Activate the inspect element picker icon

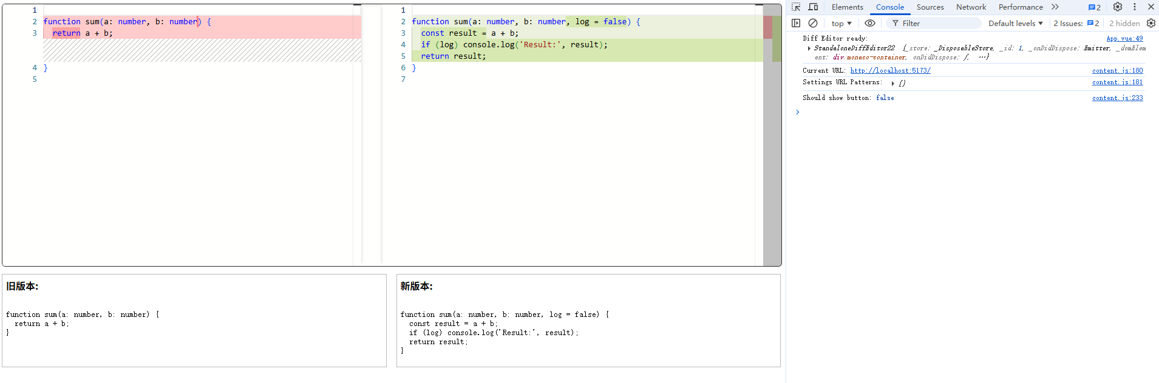click(796, 7)
